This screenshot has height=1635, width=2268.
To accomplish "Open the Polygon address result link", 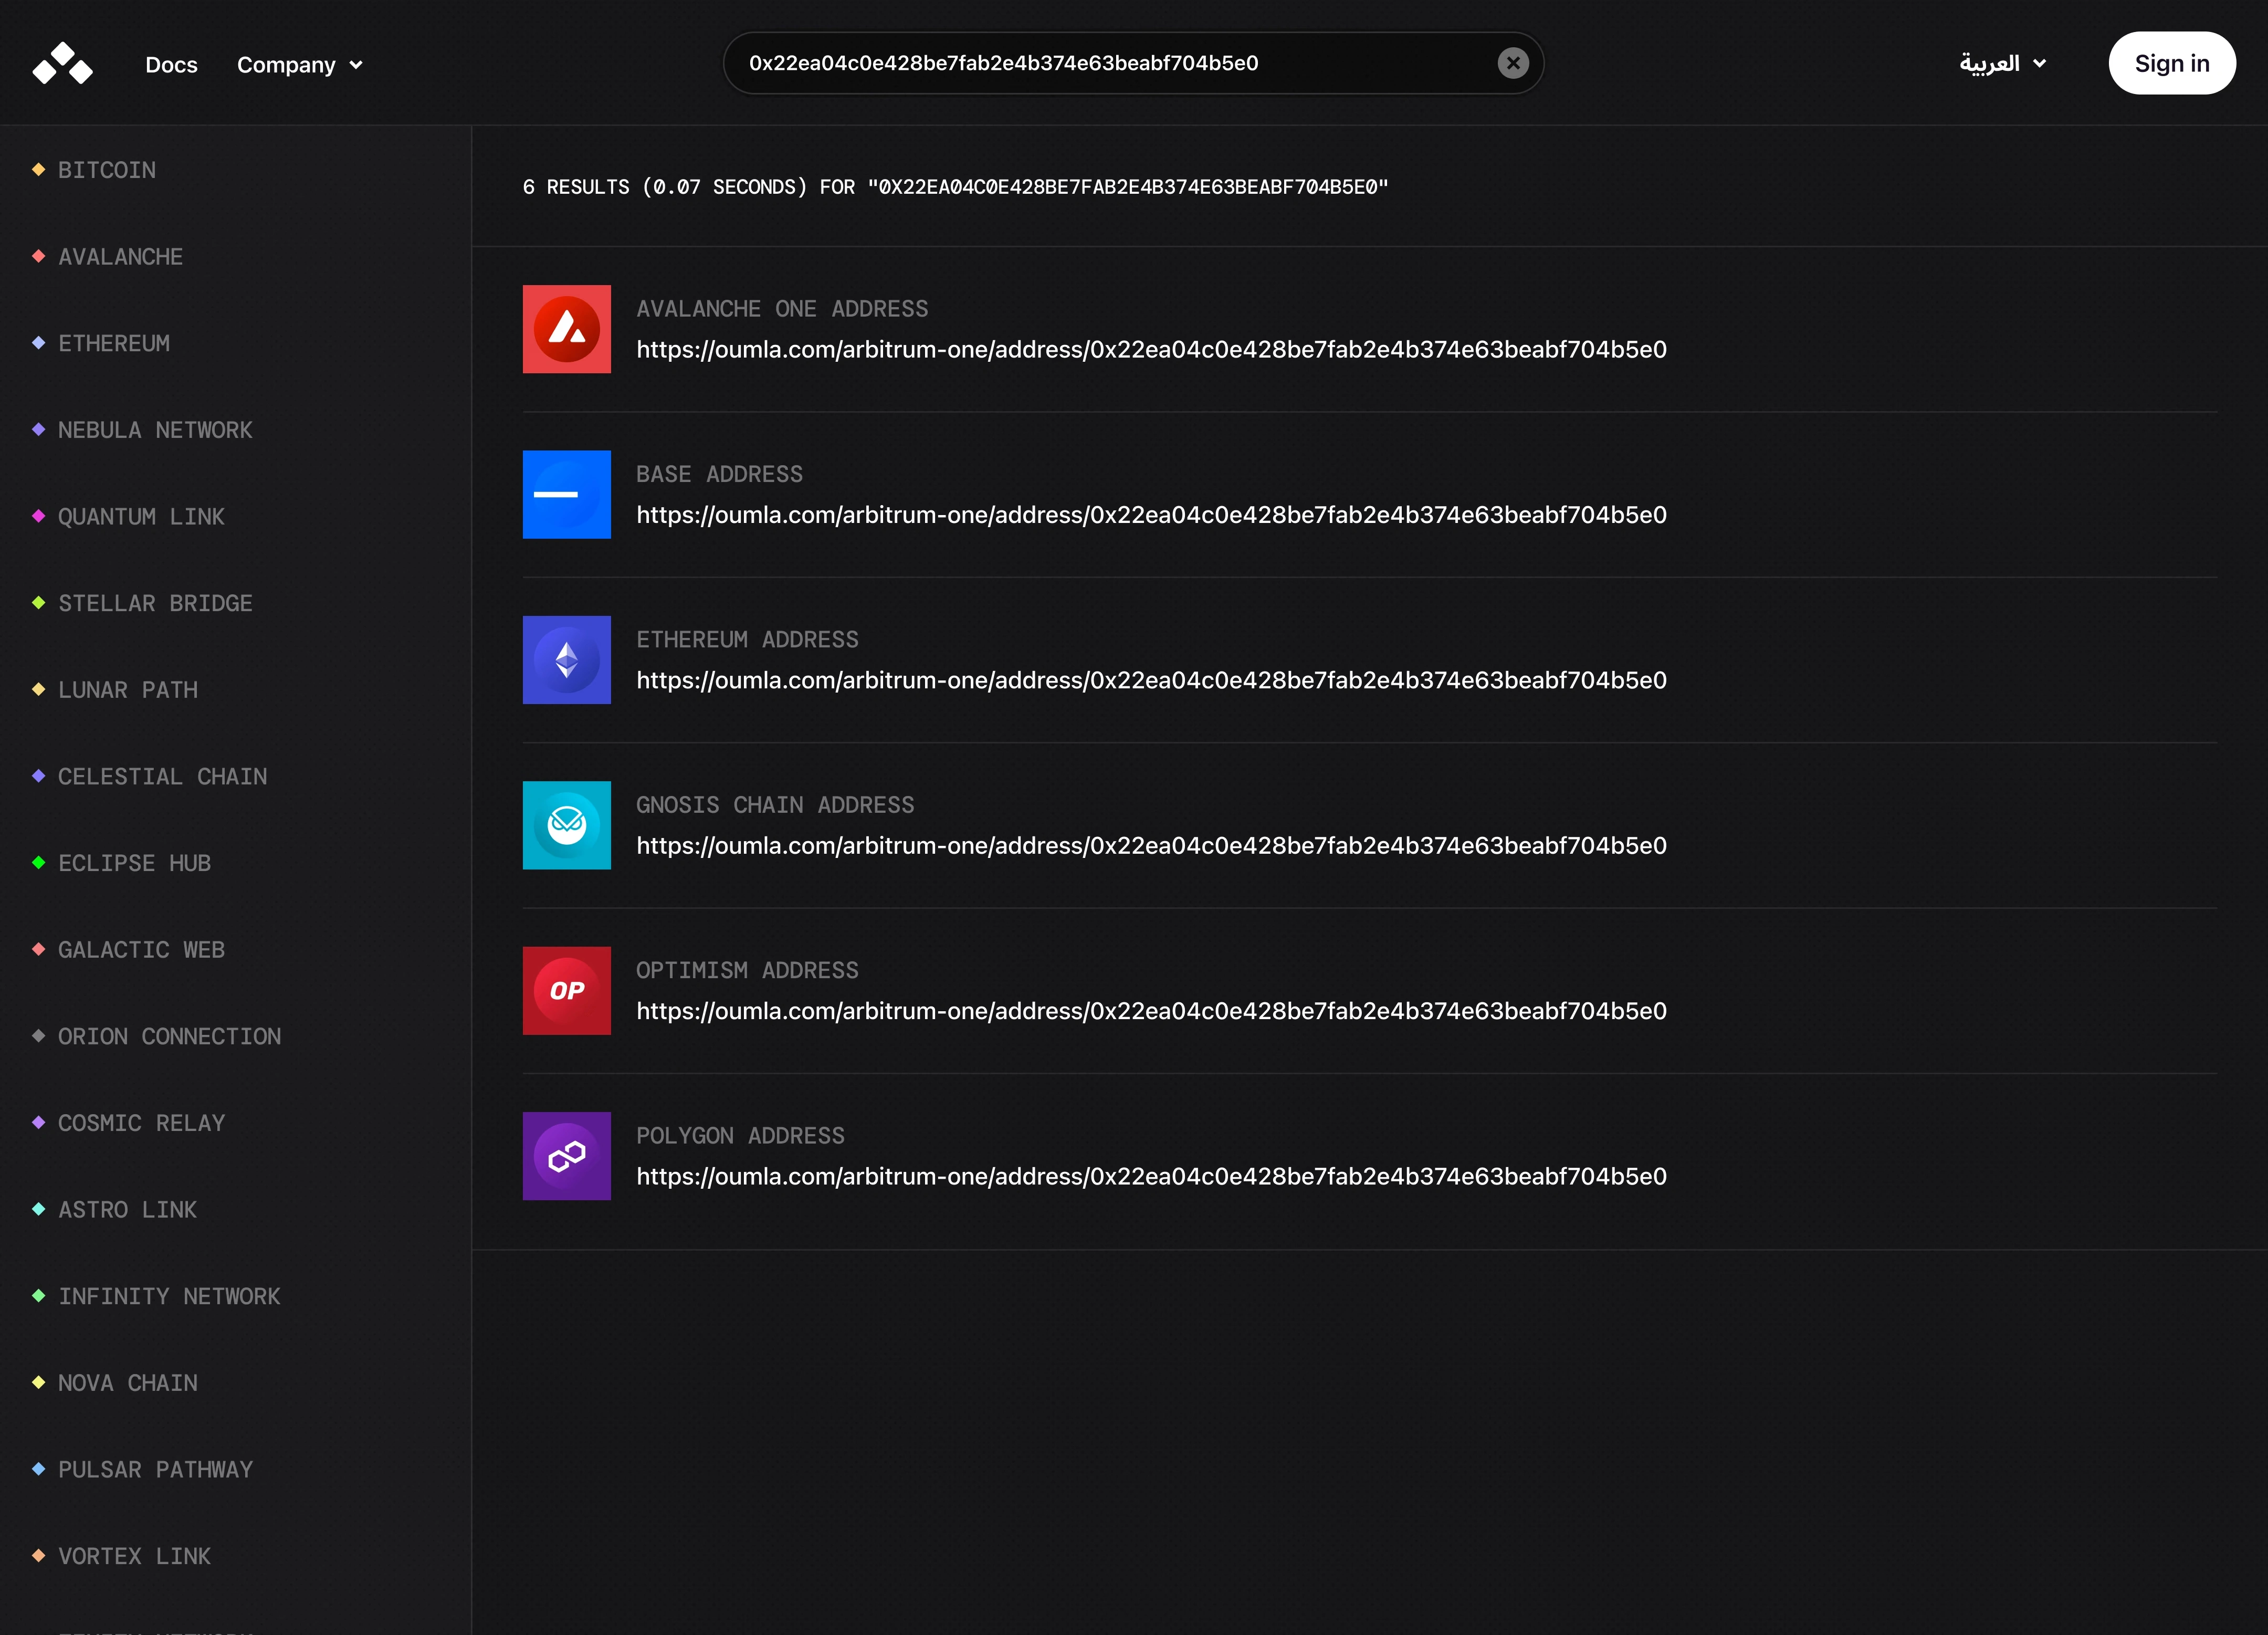I will click(1151, 1176).
